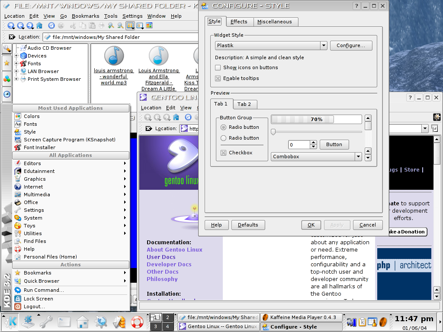Screen dimensions: 443x332
Task: Select icon view mode in file manager
Action: (130, 26)
